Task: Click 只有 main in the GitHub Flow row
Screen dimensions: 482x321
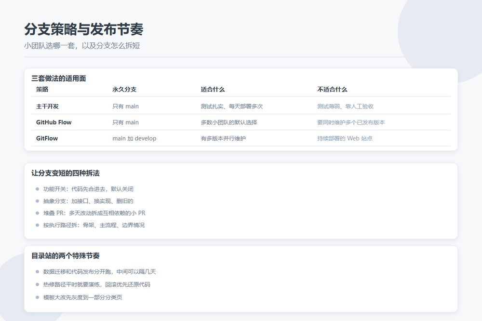Action: (x=125, y=122)
